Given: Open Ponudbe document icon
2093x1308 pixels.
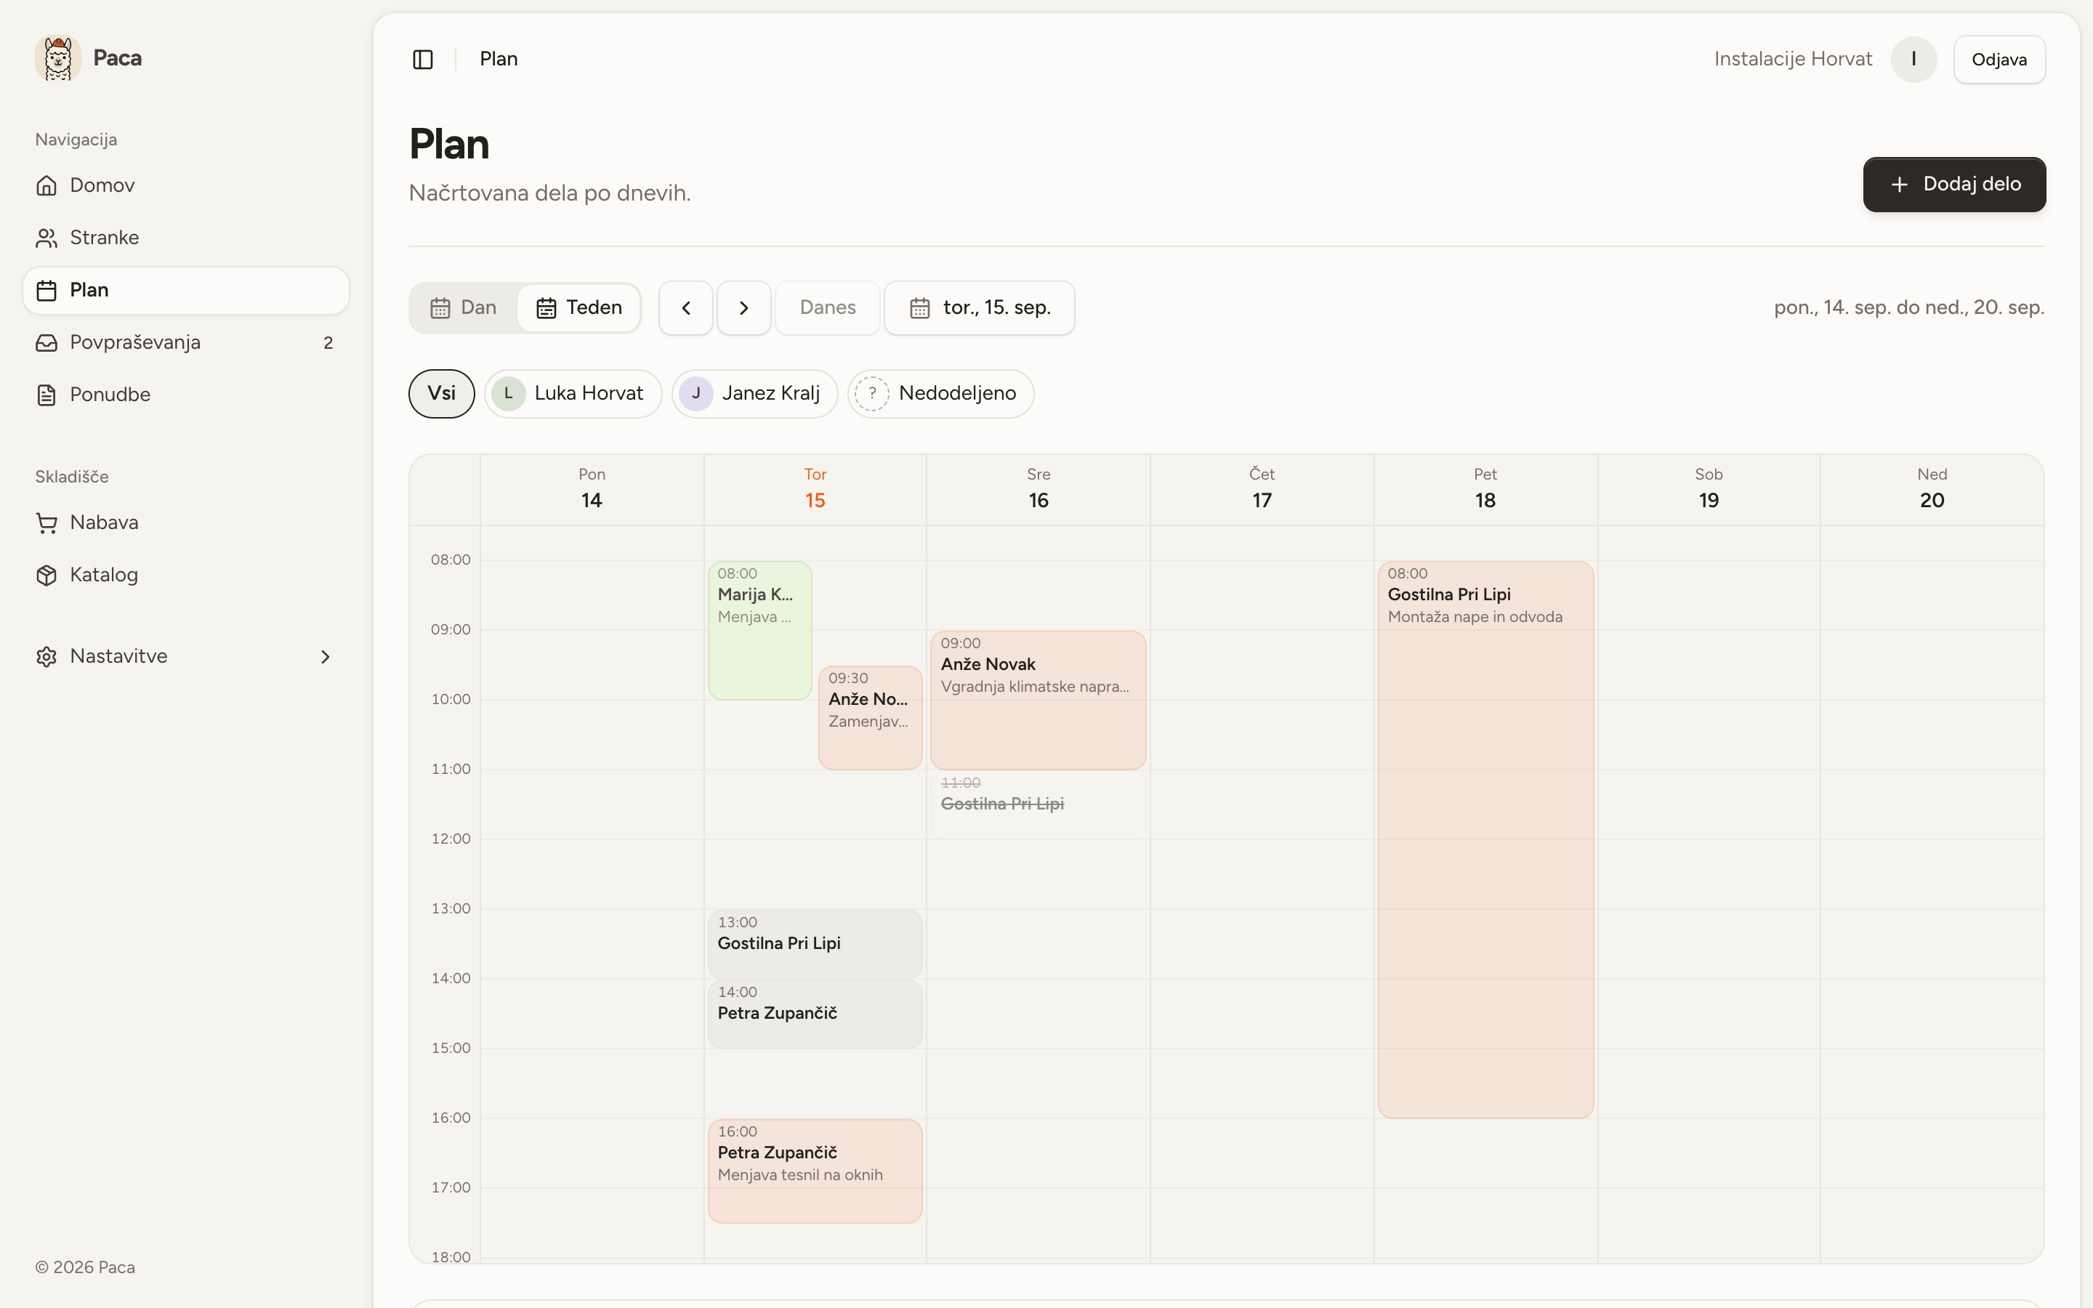Looking at the screenshot, I should [47, 395].
